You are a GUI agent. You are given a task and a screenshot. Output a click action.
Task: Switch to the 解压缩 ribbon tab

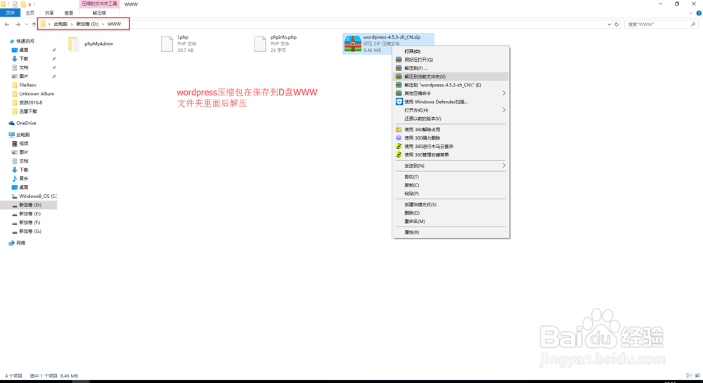(99, 13)
